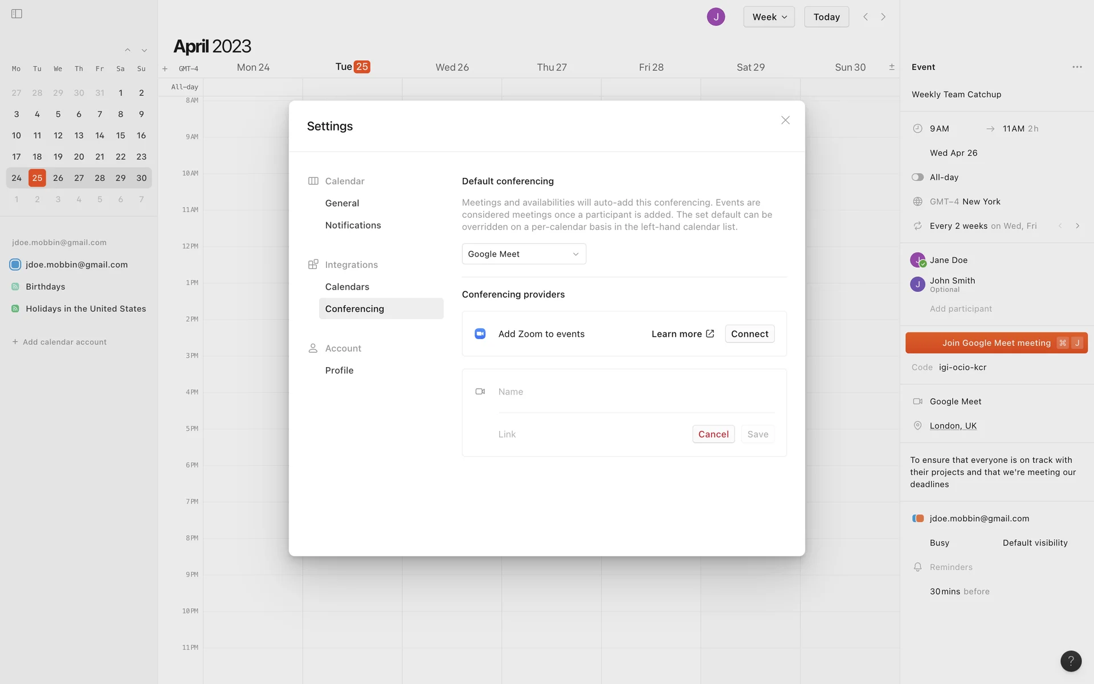Screen dimensions: 1094x684
Task: Open Notifications settings section
Action: [353, 225]
